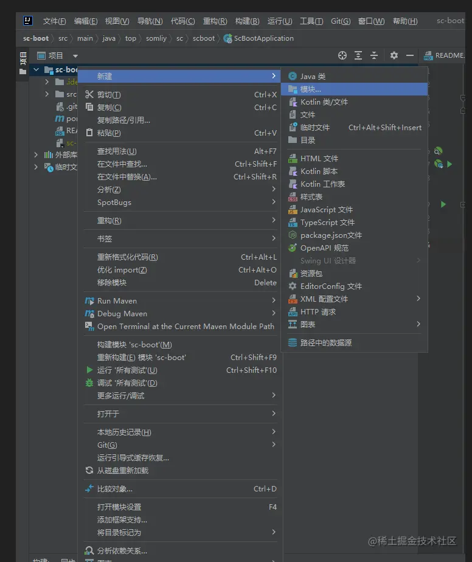Open the 重构(R) menu in menu bar
472x562 pixels.
215,21
